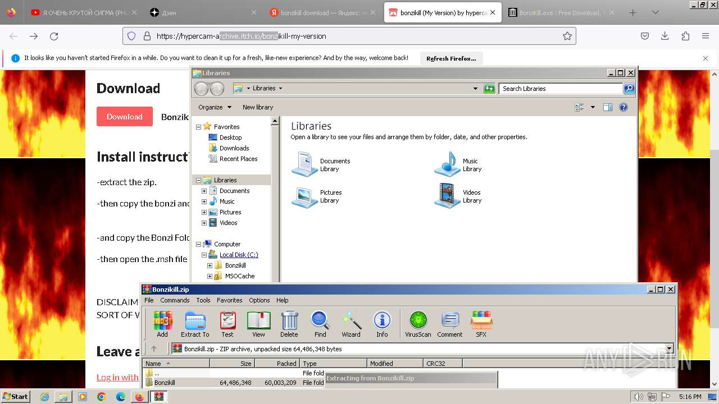The image size is (719, 404).
Task: Click the Test archive icon
Action: tap(227, 324)
